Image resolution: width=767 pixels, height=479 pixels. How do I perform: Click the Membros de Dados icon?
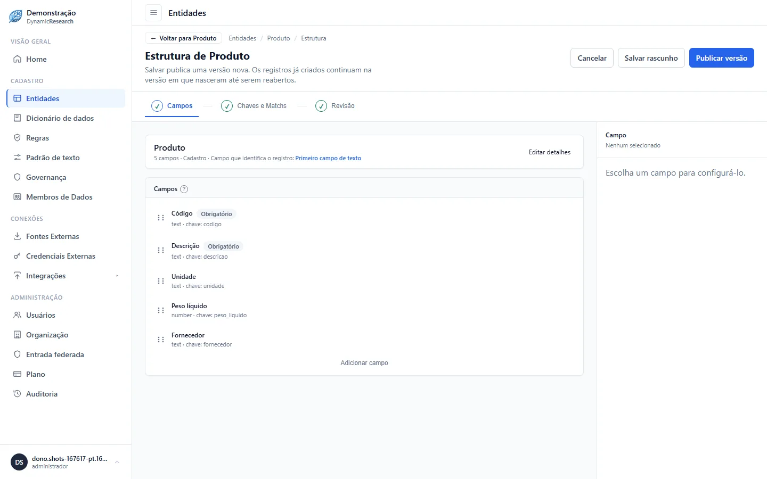tap(17, 197)
